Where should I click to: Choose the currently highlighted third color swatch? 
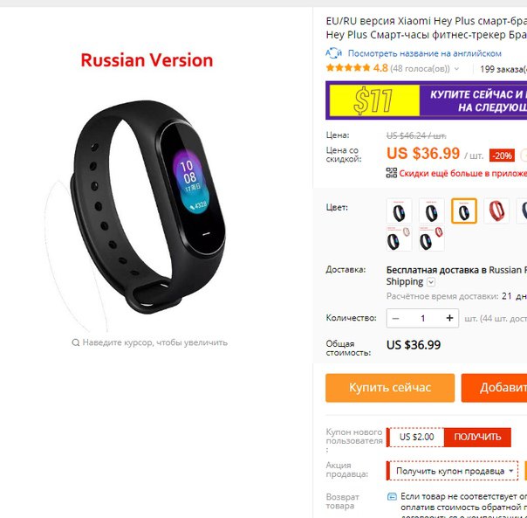[x=464, y=211]
